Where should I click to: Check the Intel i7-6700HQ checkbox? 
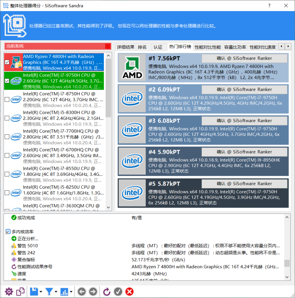(7, 156)
